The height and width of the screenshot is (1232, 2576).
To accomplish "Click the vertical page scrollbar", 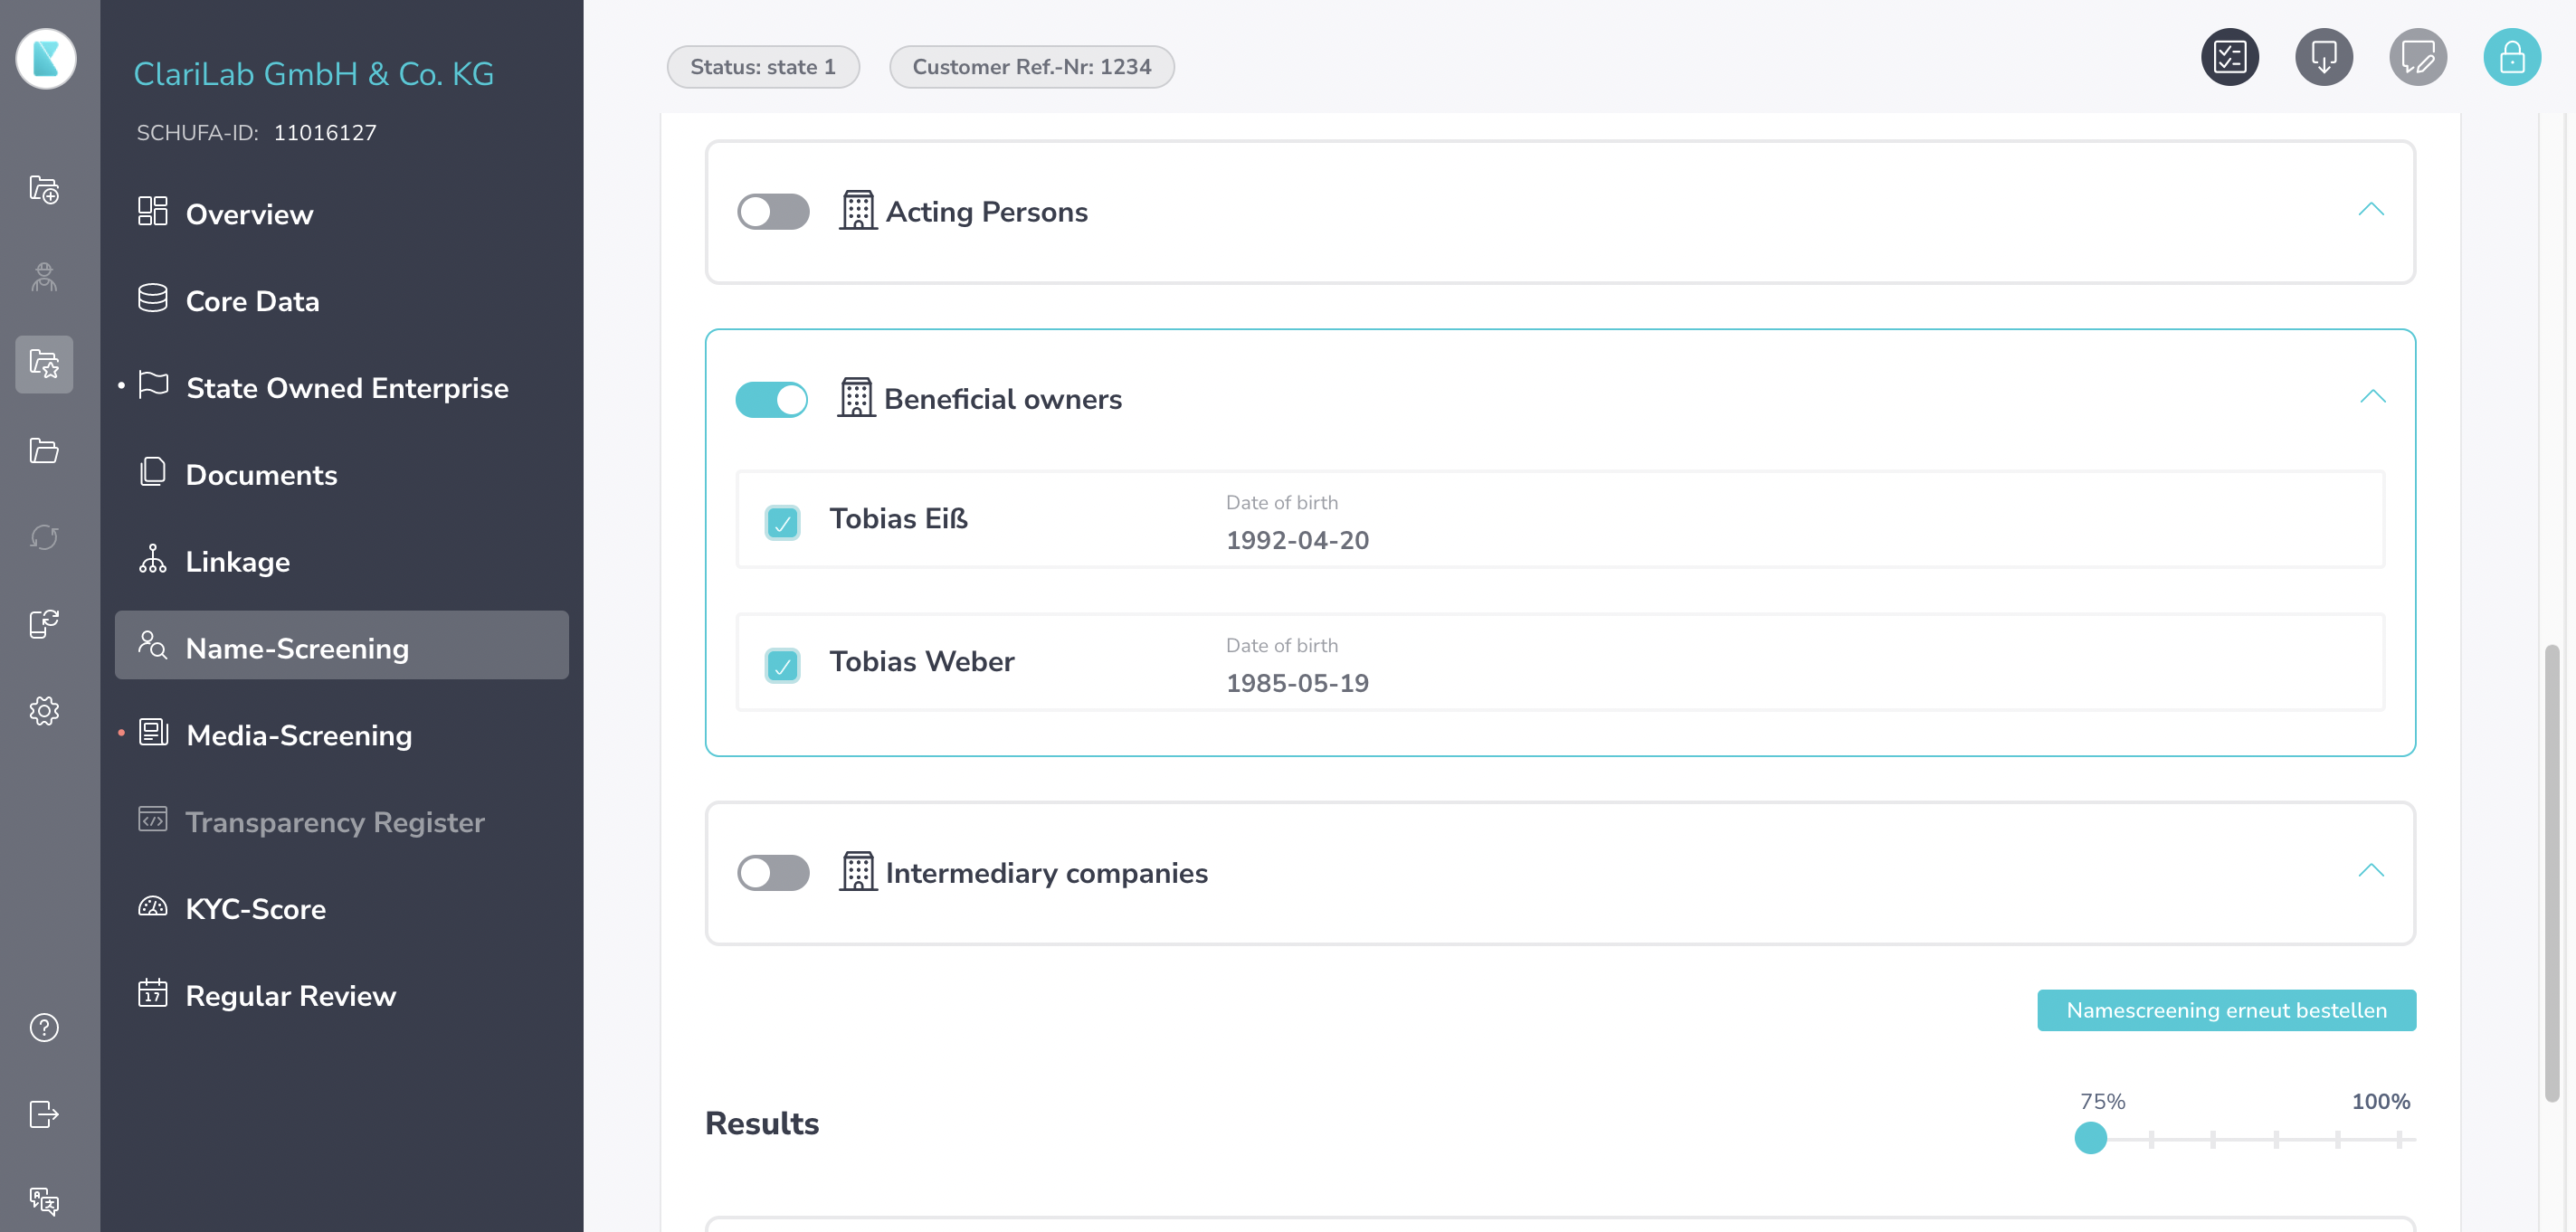I will [2552, 872].
